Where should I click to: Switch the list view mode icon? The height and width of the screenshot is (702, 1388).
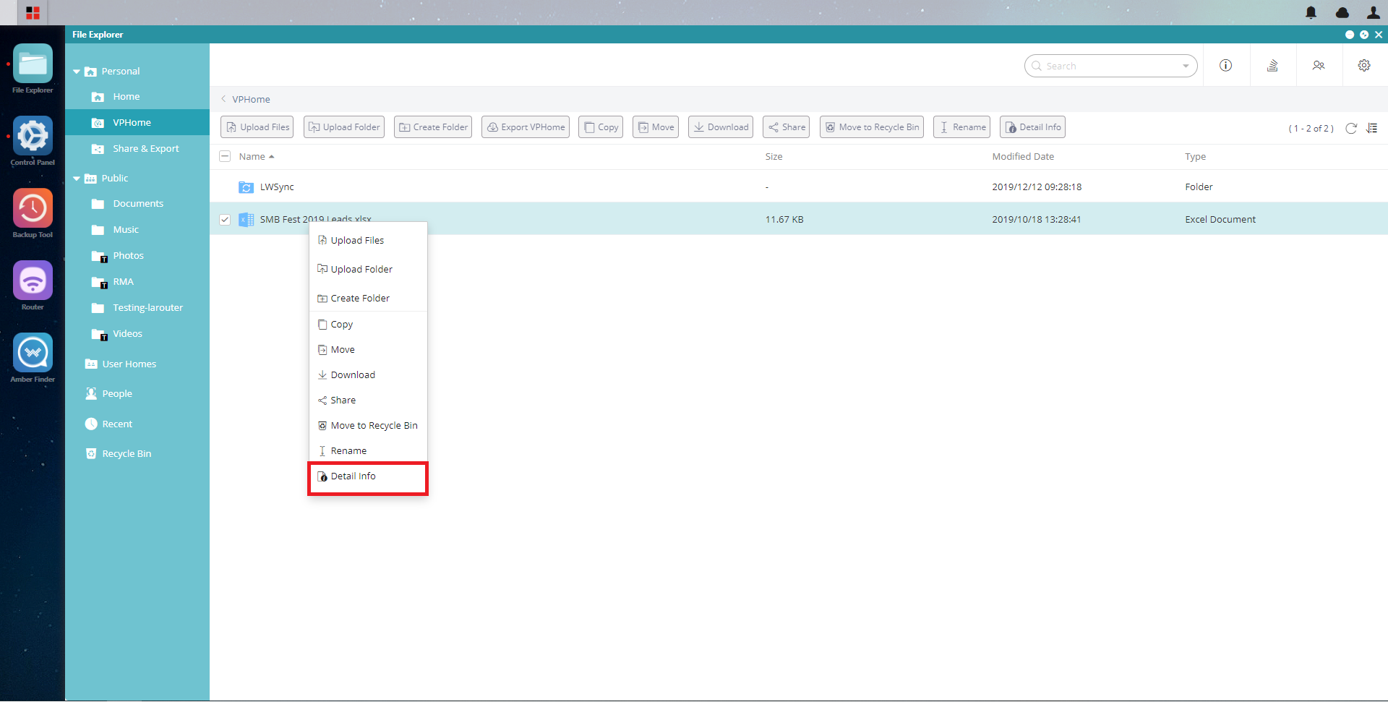(x=1372, y=128)
